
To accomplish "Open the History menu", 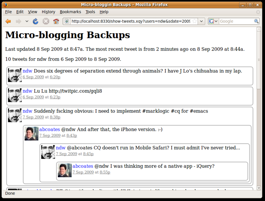I will [x=48, y=12].
